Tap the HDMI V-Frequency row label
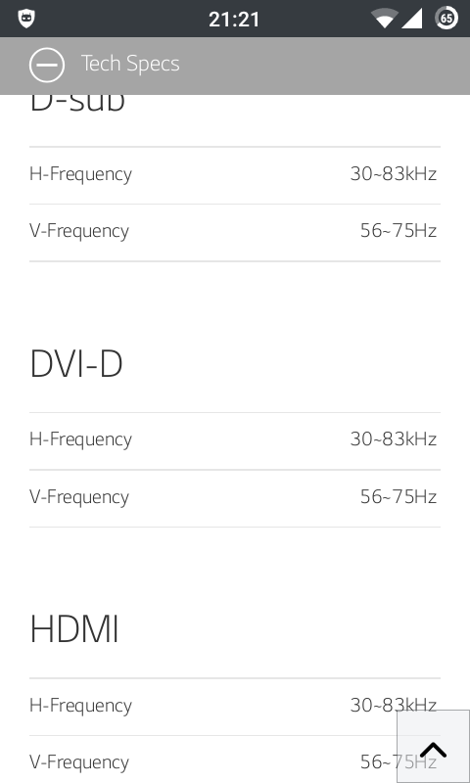Screen dimensions: 470x783 (79, 762)
